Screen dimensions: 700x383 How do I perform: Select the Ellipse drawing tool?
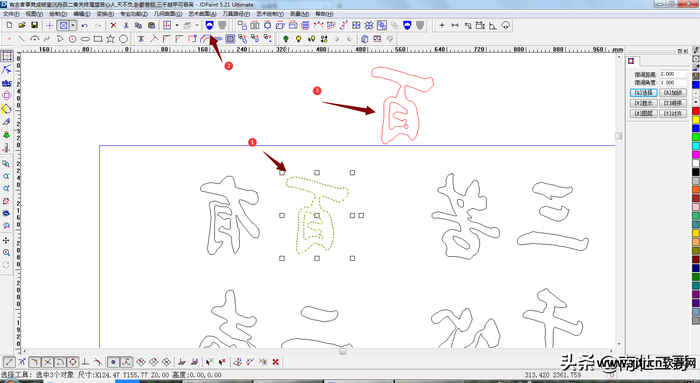click(x=85, y=39)
